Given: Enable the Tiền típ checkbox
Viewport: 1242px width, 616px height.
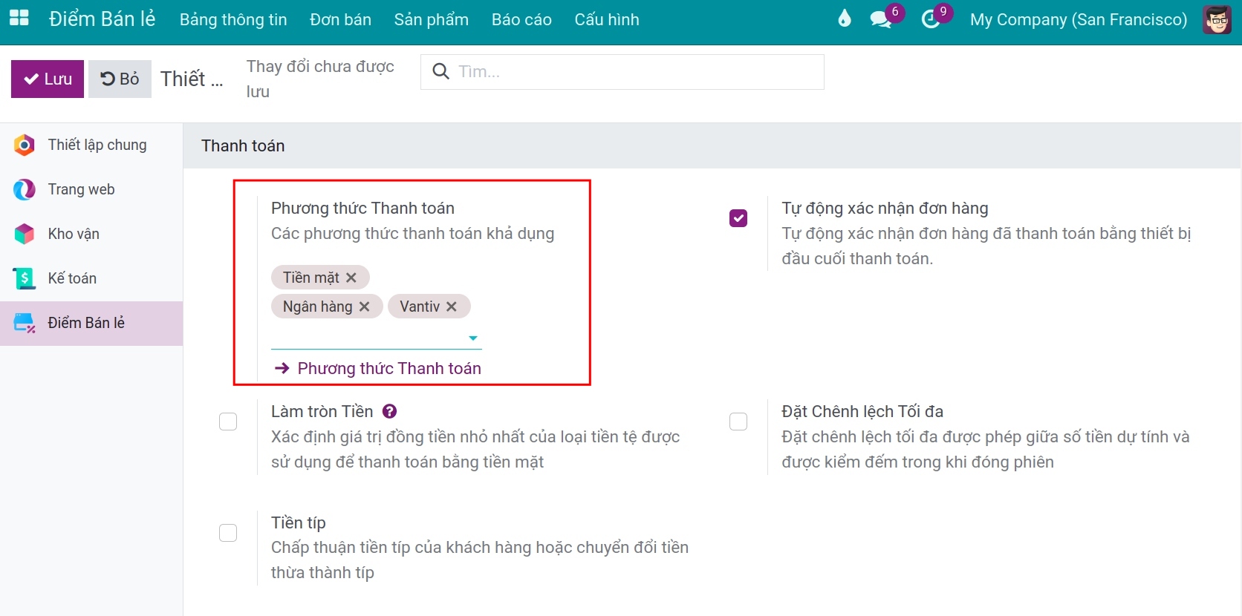Looking at the screenshot, I should [x=228, y=533].
